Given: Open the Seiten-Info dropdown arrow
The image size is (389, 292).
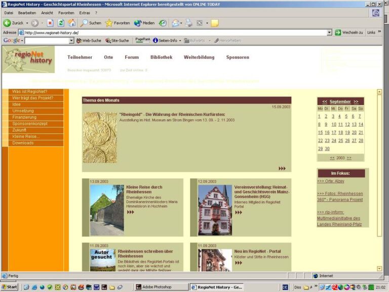Looking at the screenshot, I should 180,41.
